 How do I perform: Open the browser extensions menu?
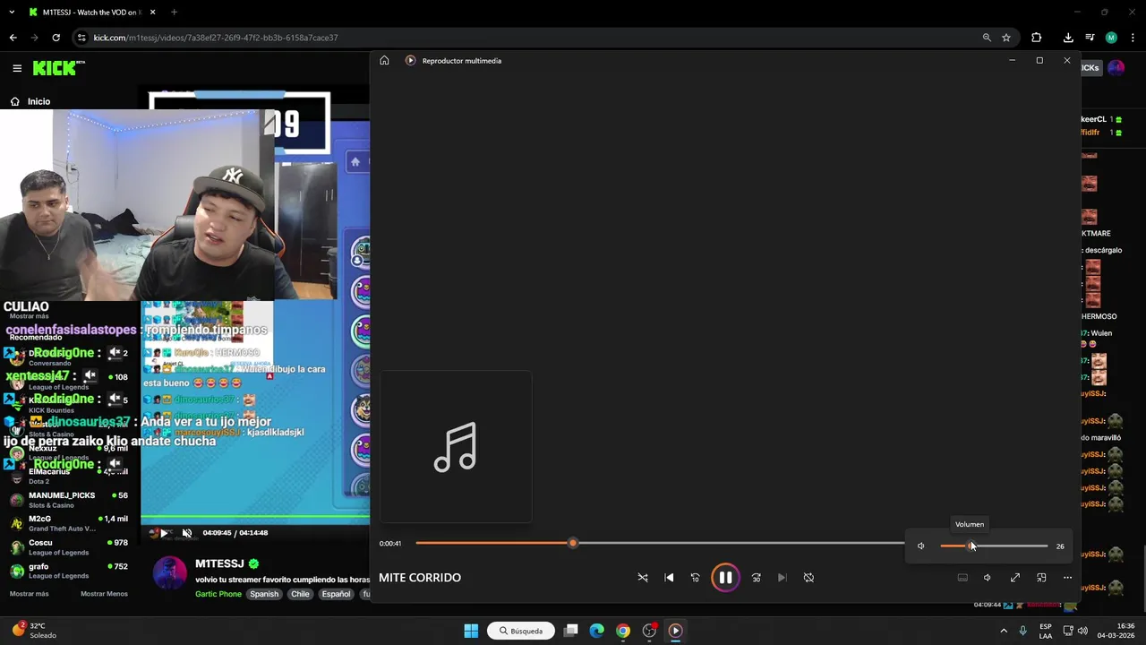1036,38
